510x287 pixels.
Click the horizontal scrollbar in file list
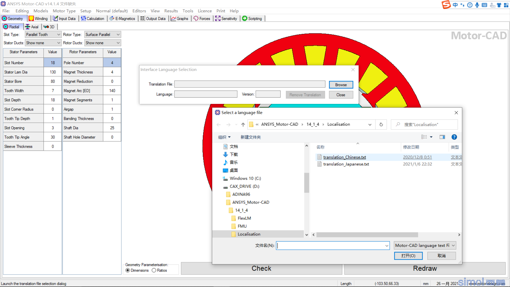coord(367,235)
